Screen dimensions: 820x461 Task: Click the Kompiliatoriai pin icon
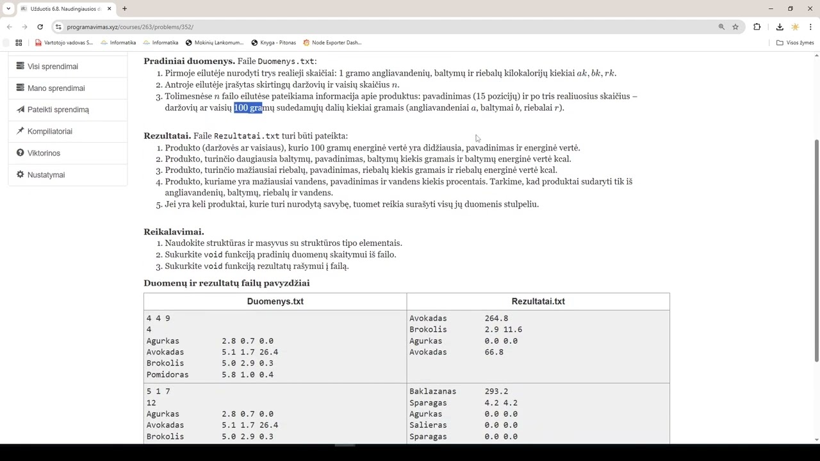[x=20, y=131]
